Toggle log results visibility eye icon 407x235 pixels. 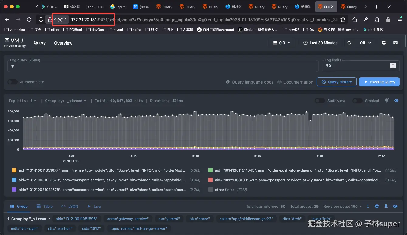point(395,206)
